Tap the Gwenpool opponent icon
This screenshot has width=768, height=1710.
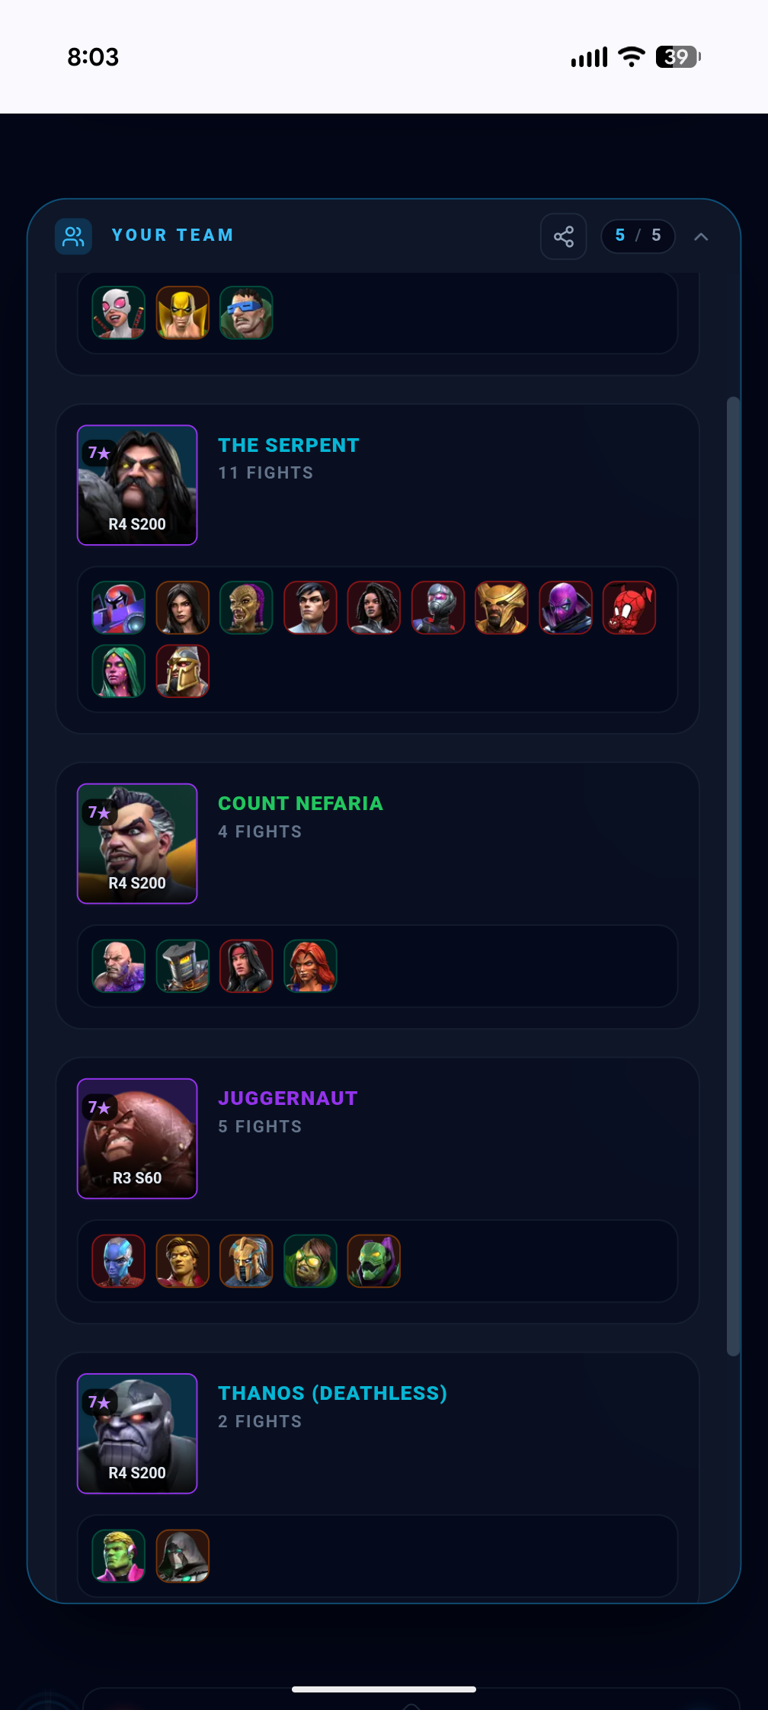click(119, 312)
